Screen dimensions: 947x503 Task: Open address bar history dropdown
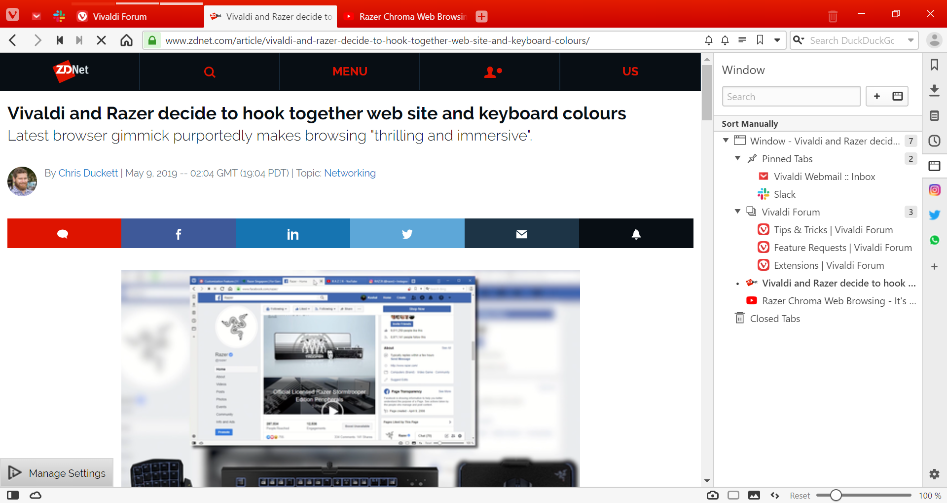[777, 40]
